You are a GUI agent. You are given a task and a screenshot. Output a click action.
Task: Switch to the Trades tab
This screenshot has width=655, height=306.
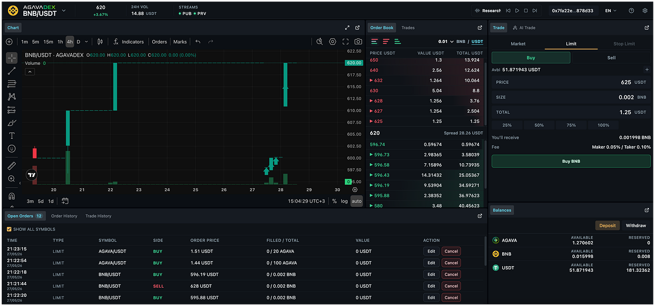pyautogui.click(x=408, y=28)
